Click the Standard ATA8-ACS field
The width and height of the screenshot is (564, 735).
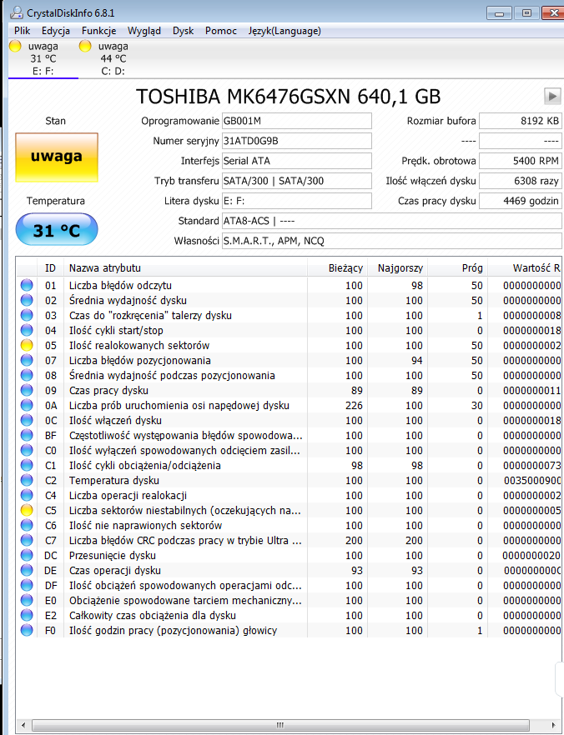(392, 221)
